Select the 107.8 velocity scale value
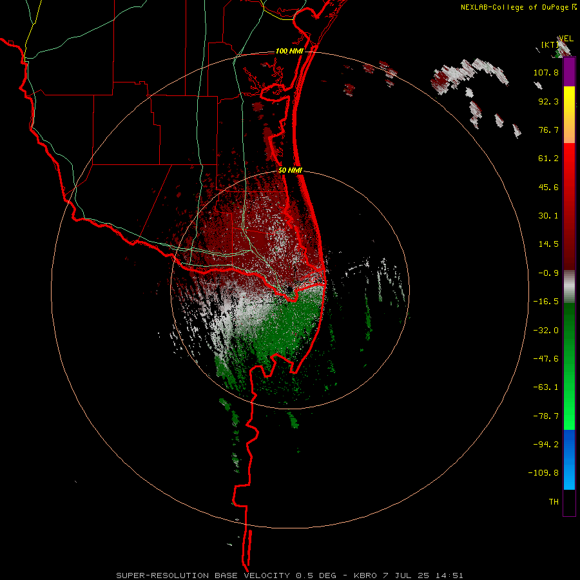This screenshot has height=580, width=580. [x=546, y=72]
